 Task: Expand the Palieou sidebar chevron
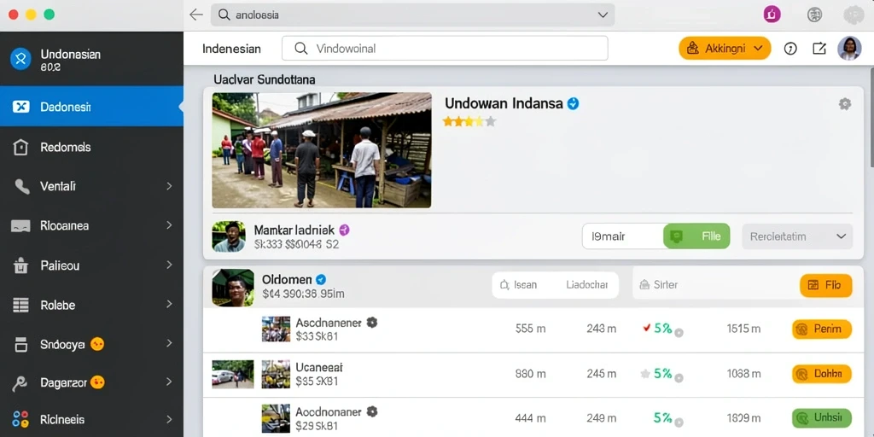169,266
